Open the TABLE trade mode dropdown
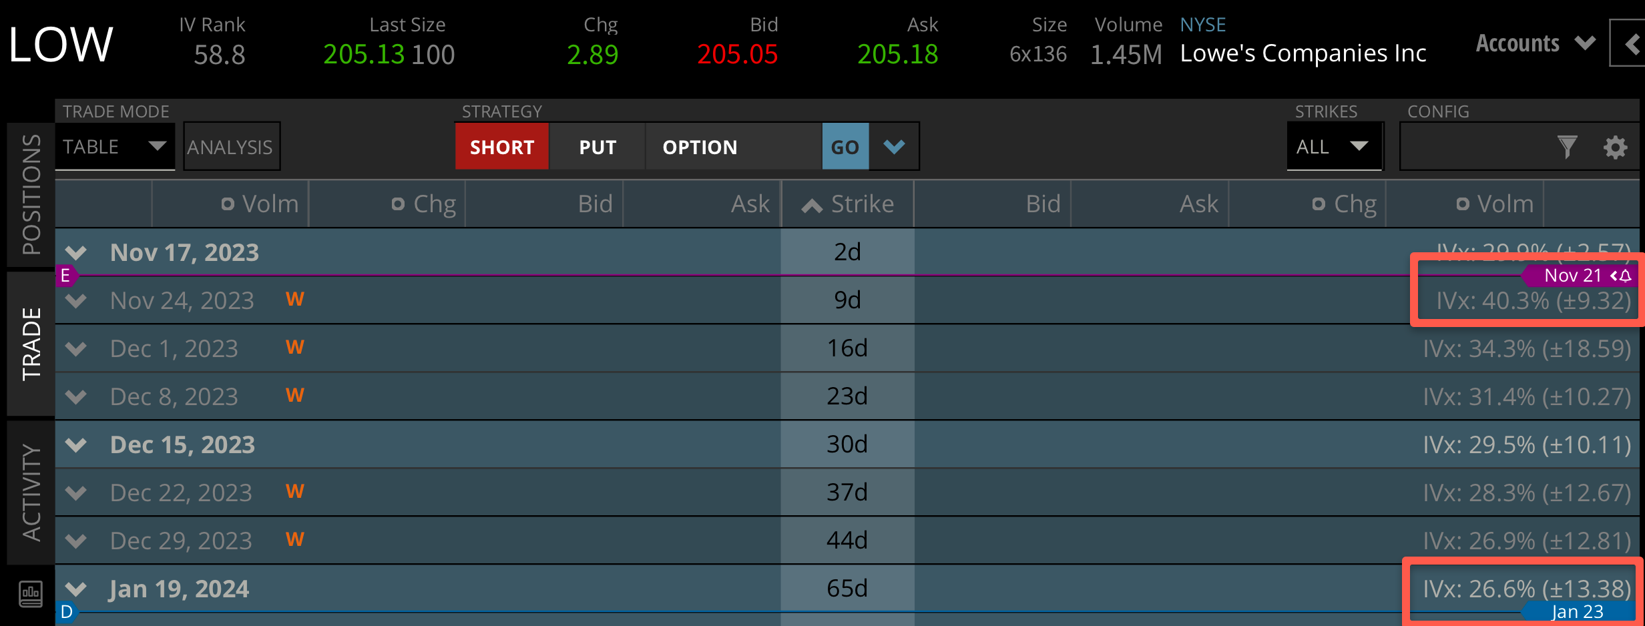 [114, 147]
